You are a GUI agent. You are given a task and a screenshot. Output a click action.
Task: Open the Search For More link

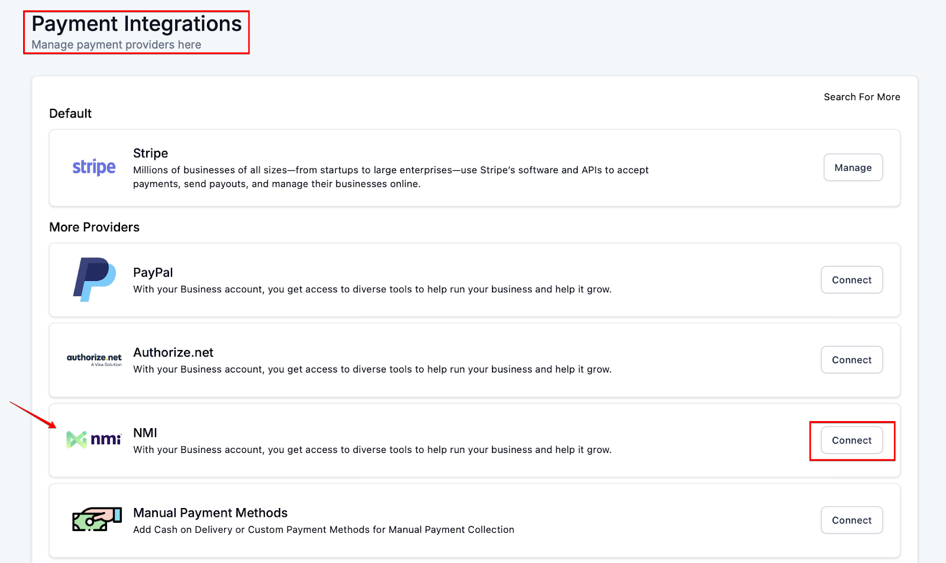pos(861,97)
